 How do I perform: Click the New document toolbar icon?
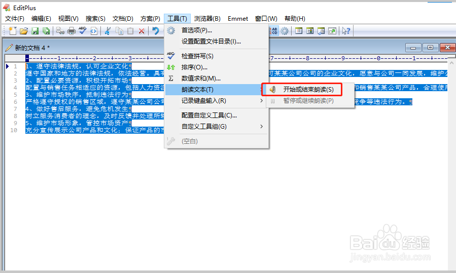(13, 31)
